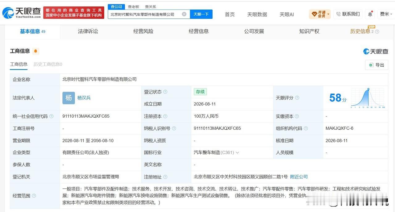Screen dimensions: 395x212
Task: Select 营业期限 2026-08-11 至 2056-08-10
Action: click(88, 140)
